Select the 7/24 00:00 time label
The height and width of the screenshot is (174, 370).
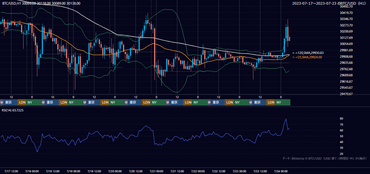click(x=281, y=171)
